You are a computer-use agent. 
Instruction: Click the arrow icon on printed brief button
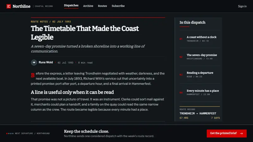(x=241, y=133)
